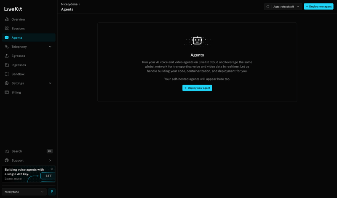Viewport: 337px width, 198px height.
Task: Follow the Learn more link
Action: coord(13,179)
